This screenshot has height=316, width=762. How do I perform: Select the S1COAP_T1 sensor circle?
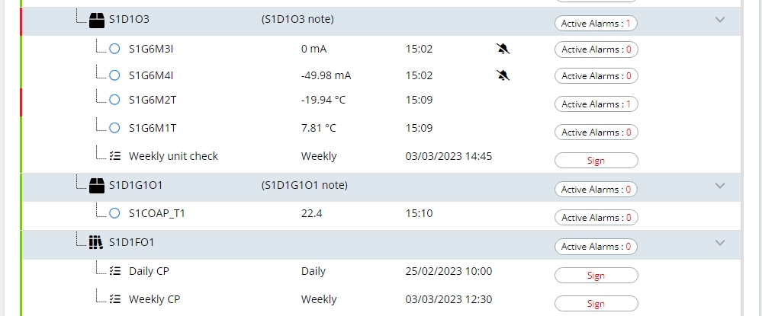(x=115, y=213)
